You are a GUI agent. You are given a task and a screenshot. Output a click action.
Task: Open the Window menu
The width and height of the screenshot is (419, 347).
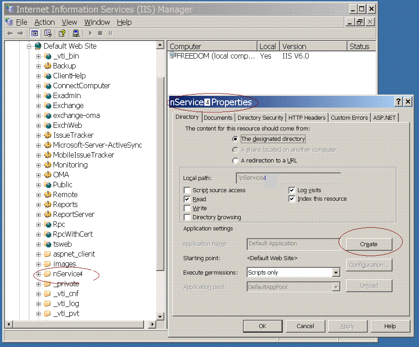[x=97, y=22]
